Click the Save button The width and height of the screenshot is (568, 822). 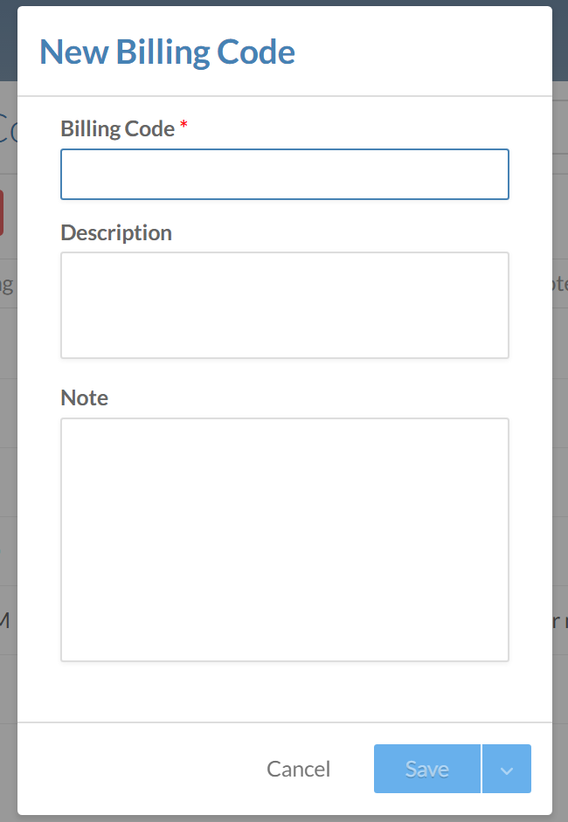point(427,770)
